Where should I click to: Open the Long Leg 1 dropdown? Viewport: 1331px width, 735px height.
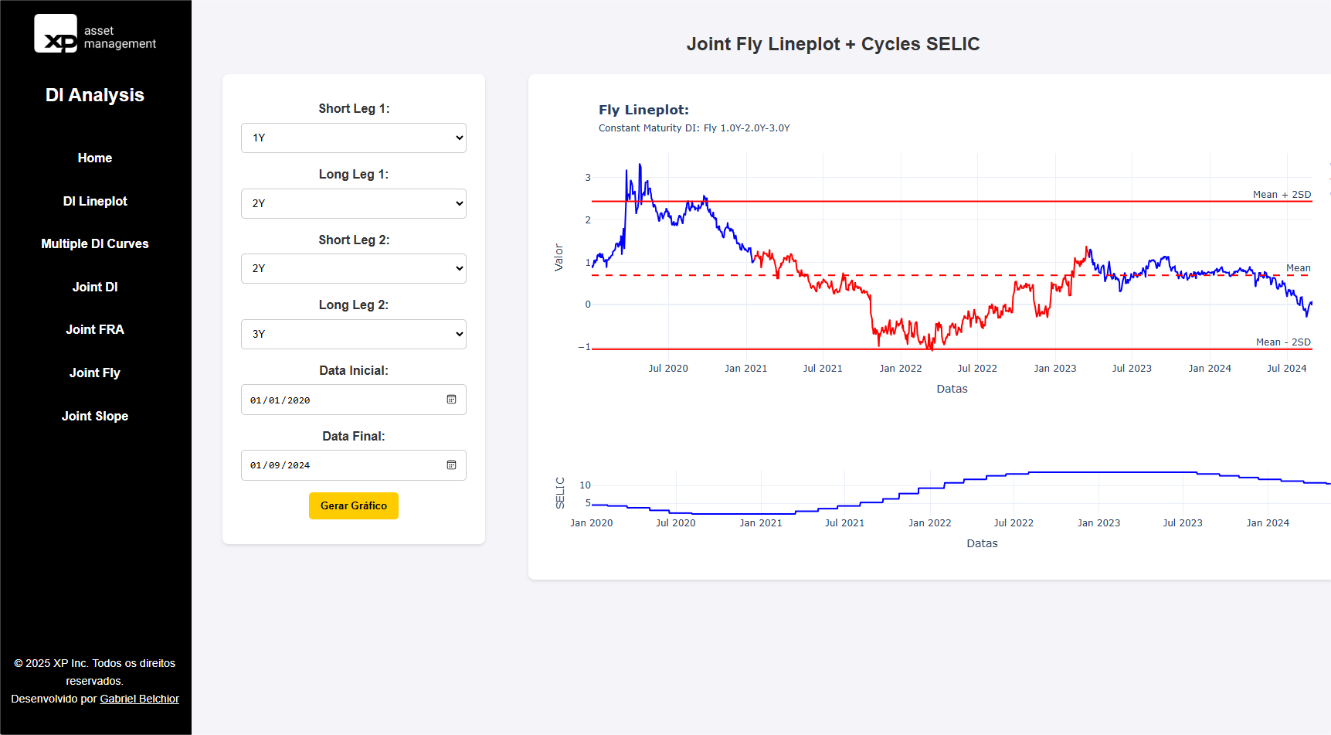[x=354, y=203]
